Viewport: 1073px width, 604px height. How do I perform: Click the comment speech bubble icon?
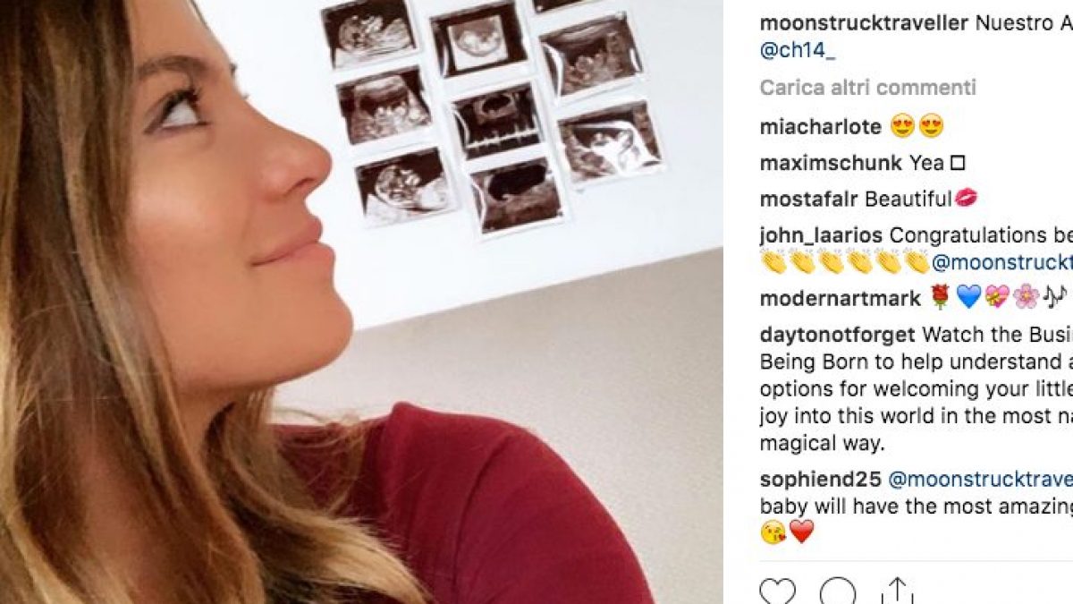(837, 591)
